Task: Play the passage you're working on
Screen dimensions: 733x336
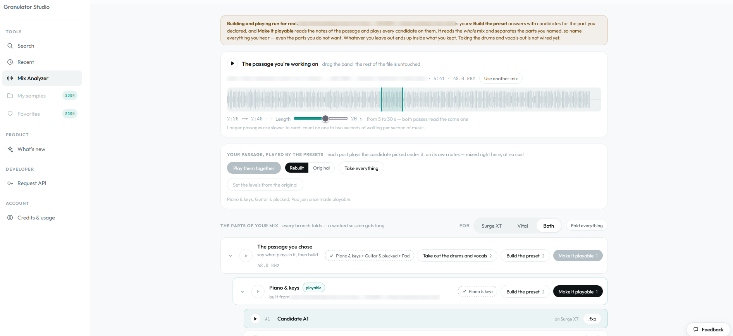Action: tap(232, 63)
